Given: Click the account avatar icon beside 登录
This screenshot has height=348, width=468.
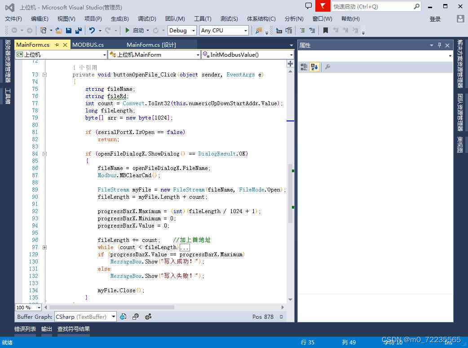Looking at the screenshot, I should (x=460, y=19).
